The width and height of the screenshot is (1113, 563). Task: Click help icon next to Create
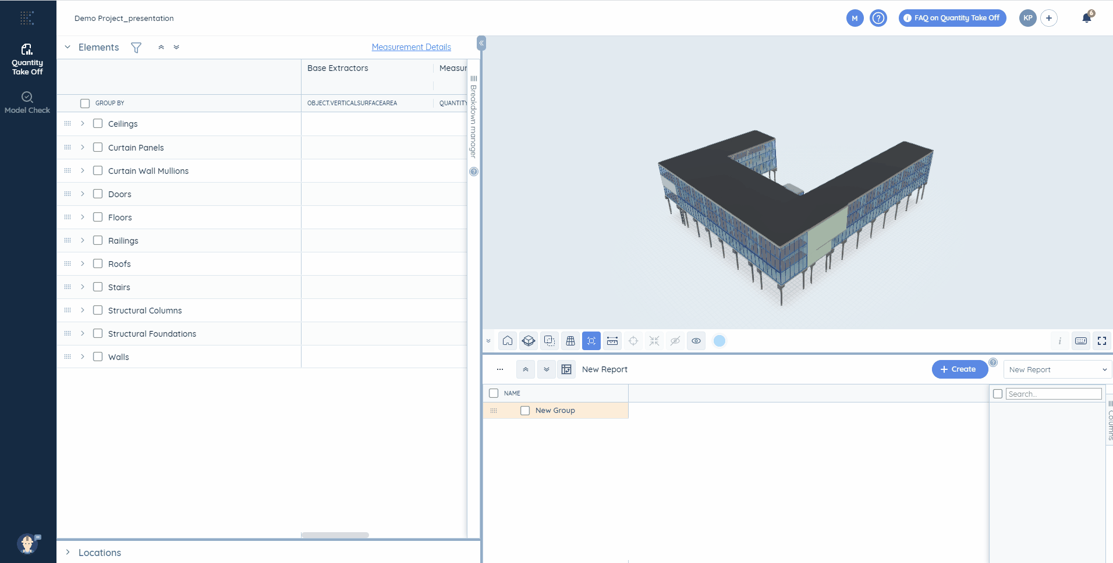tap(993, 362)
